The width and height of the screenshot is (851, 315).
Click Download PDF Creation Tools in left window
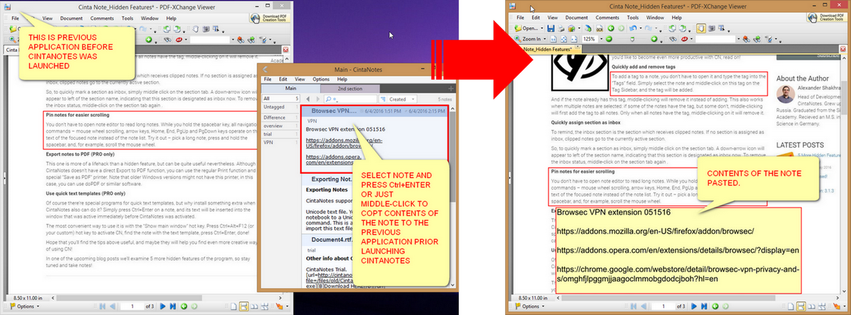point(270,18)
